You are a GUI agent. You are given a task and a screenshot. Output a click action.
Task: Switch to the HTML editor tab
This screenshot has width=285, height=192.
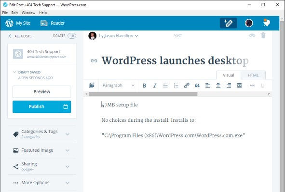click(x=253, y=75)
